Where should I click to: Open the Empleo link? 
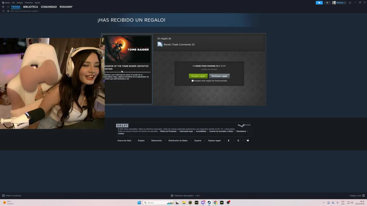(141, 140)
